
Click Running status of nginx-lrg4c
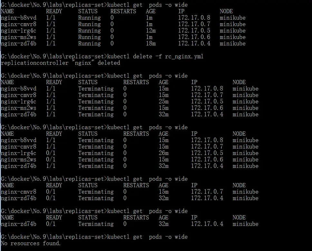89,31
